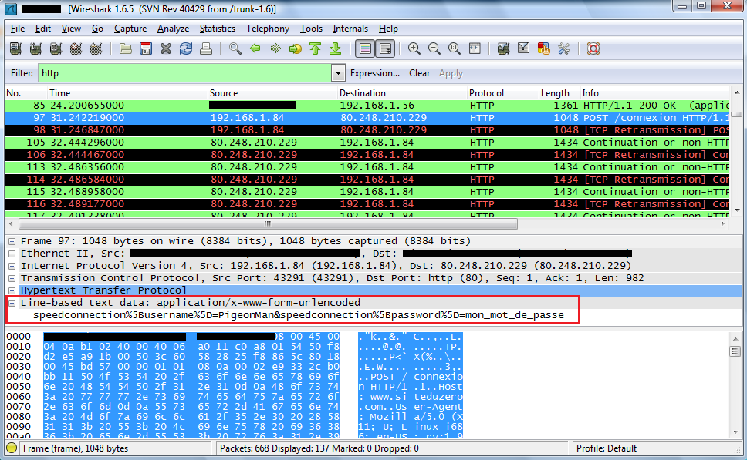Jump to the first packet using toolbar arrow
Screen dimensions: 747x460
pyautogui.click(x=315, y=49)
